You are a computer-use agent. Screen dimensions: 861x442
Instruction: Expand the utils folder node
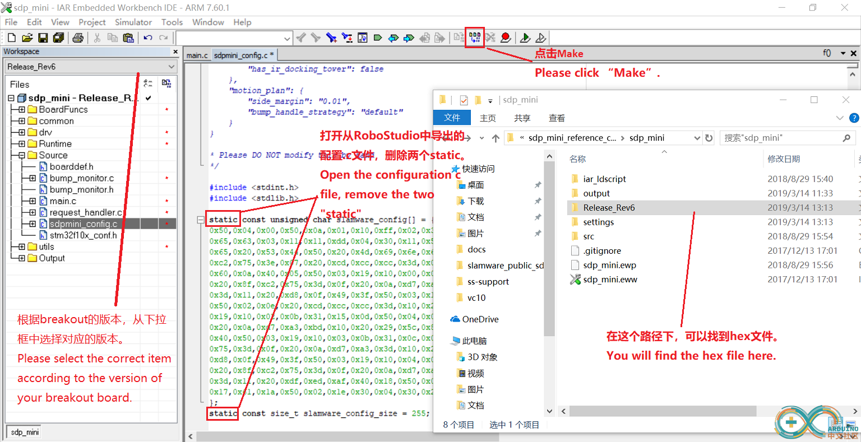click(x=22, y=247)
